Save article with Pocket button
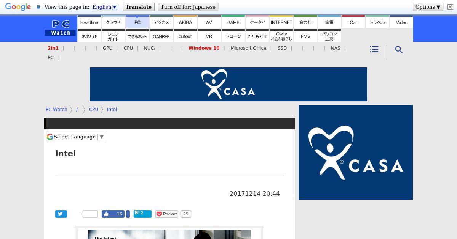457x239 pixels. pyautogui.click(x=166, y=214)
